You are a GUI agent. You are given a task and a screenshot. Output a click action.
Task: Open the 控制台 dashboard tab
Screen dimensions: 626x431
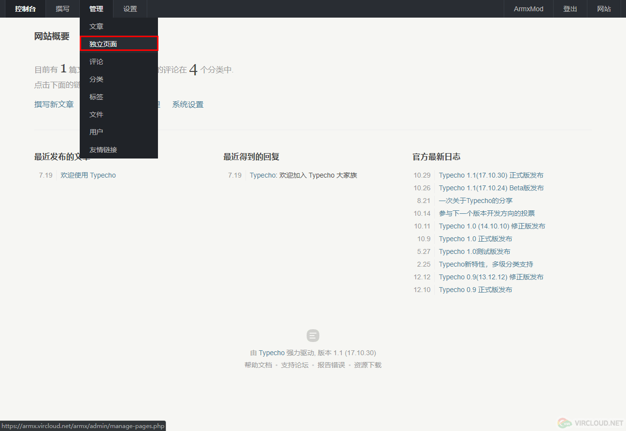coord(25,9)
